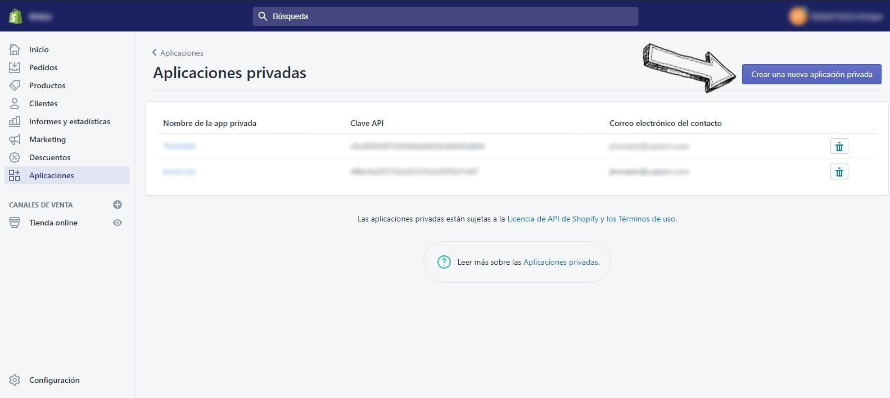Go back to Aplicaciones breadcrumb
This screenshot has height=398, width=890.
182,53
